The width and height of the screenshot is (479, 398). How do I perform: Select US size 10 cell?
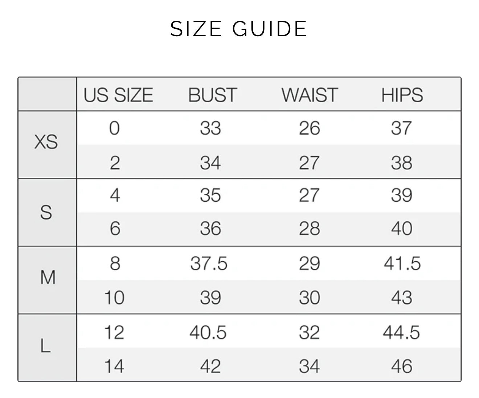tap(114, 298)
